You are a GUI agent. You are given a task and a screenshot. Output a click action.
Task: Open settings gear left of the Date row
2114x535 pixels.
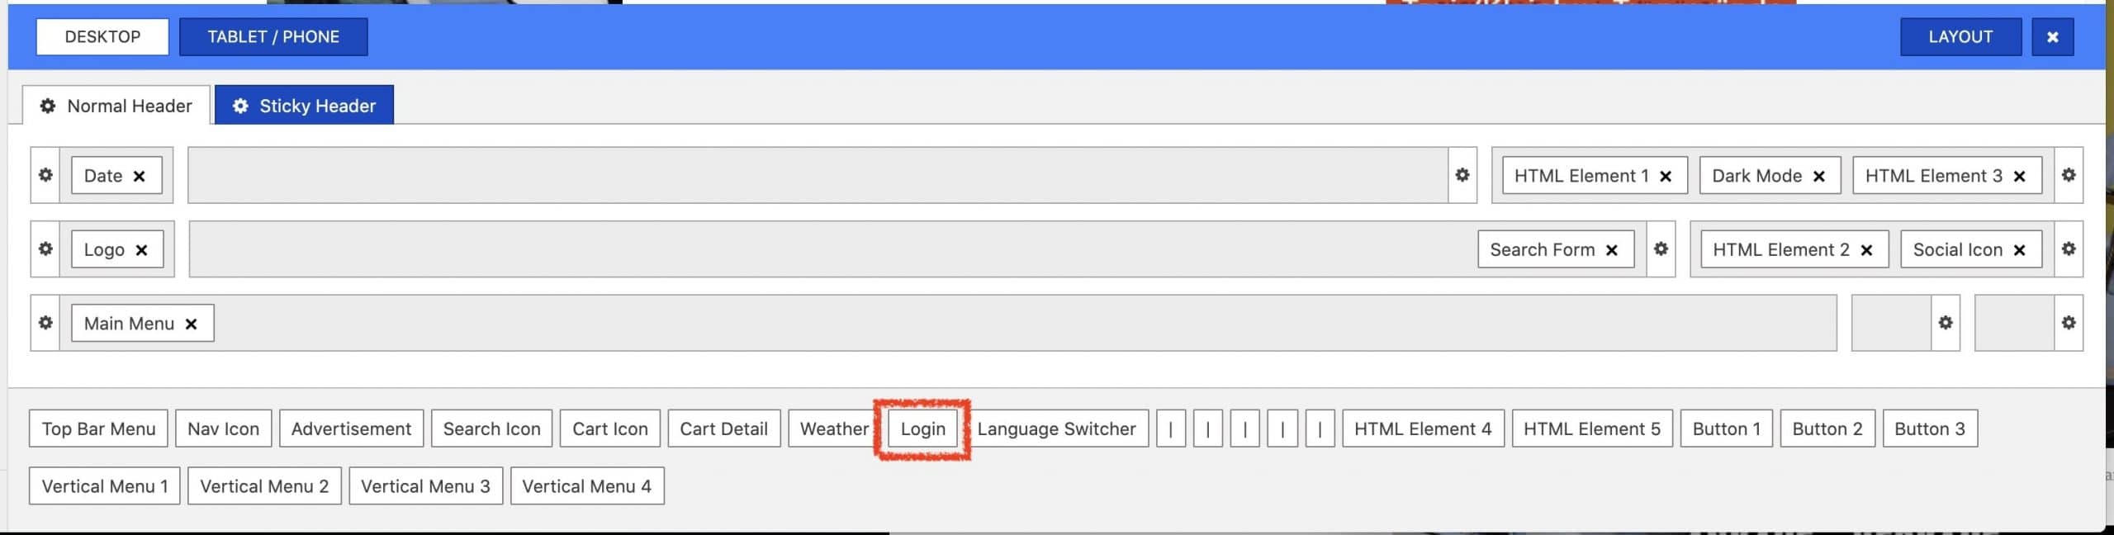pos(45,175)
